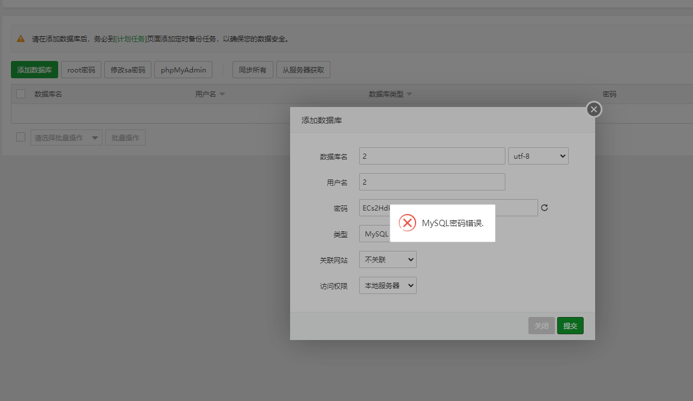This screenshot has width=693, height=401.
Task: Click the 批量操作 button
Action: click(125, 138)
